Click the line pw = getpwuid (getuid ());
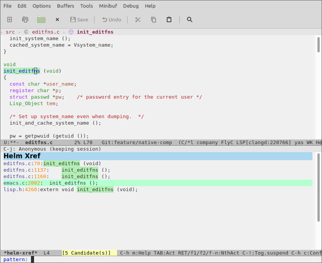Image resolution: width=322 pixels, height=263 pixels. pyautogui.click(x=49, y=136)
